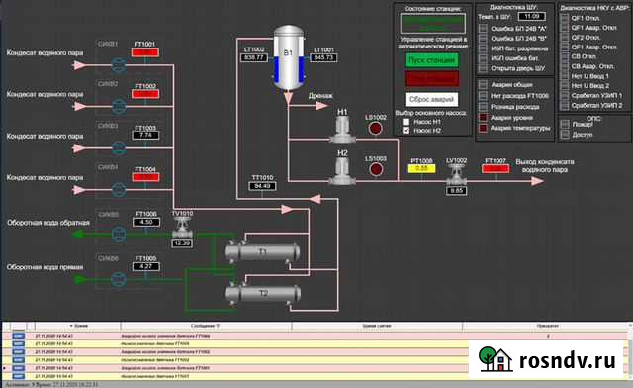
Task: Select heat exchanger T1
Action: click(x=262, y=252)
